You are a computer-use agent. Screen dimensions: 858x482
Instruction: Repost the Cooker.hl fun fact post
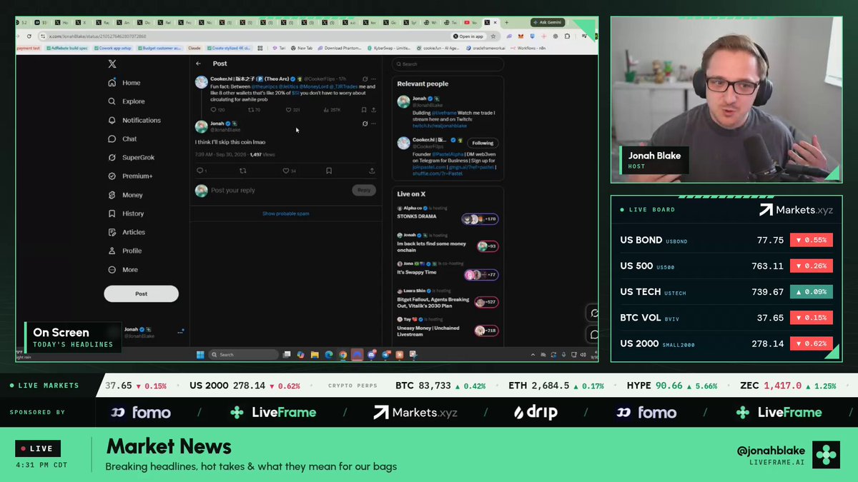click(250, 110)
